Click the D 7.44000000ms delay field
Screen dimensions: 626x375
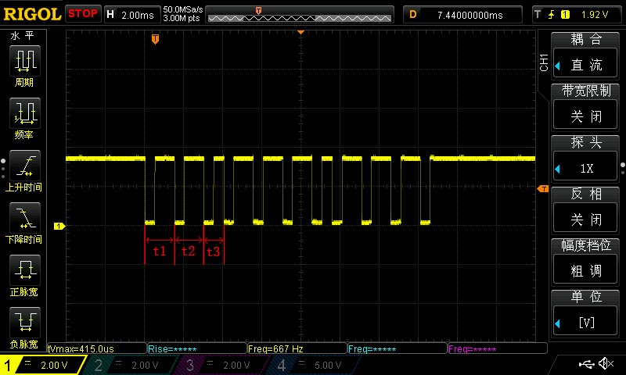[x=462, y=15]
